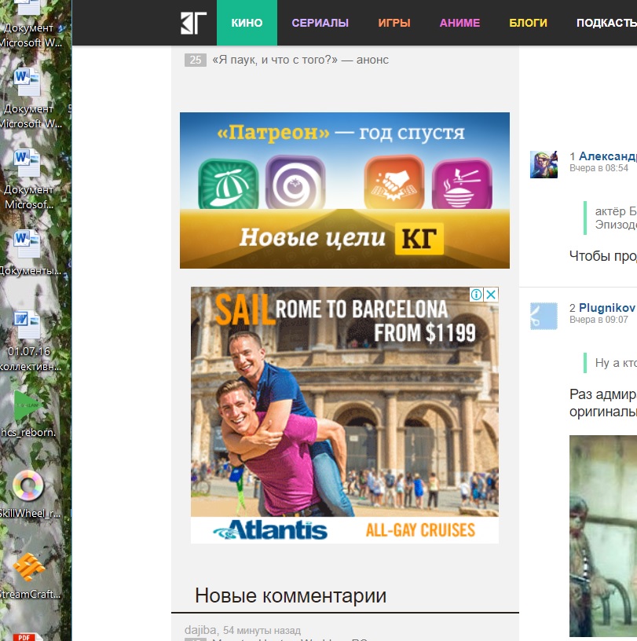This screenshot has height=641, width=637.
Task: Select the Документы... Word file on desktop
Action: point(27,253)
